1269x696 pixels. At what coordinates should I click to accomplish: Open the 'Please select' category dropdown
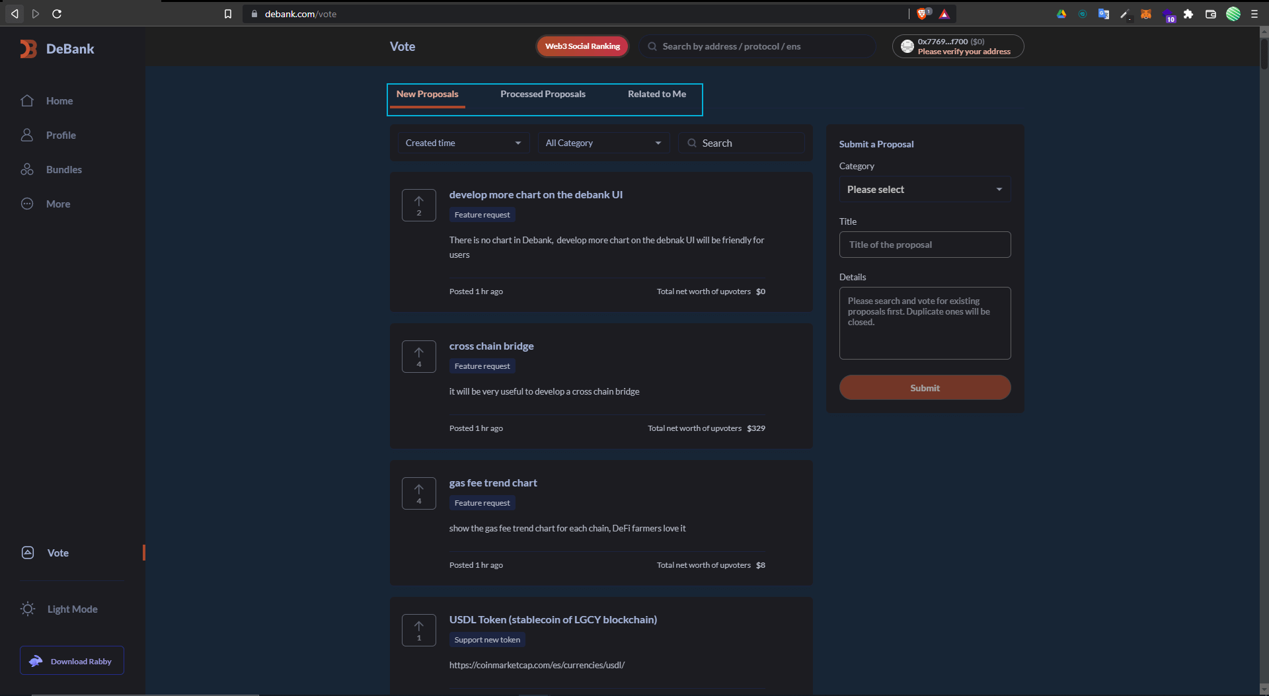924,190
